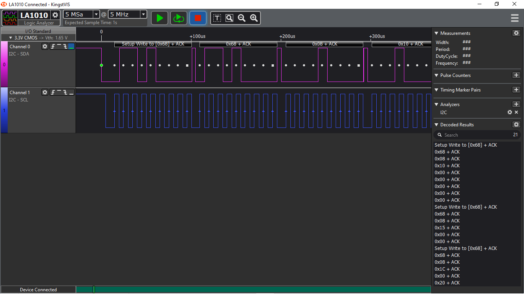524x294 pixels.
Task: Open the hamburger main menu
Action: (515, 18)
